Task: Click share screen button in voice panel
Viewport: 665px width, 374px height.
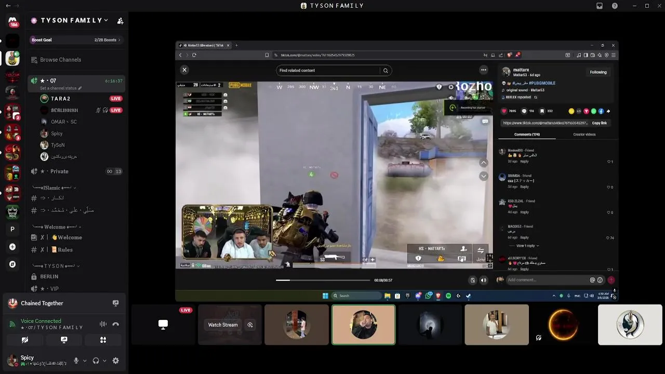Action: pos(64,340)
